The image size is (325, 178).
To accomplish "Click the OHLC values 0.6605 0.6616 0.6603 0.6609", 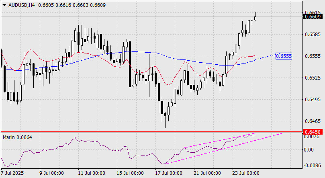I will click(72, 5).
